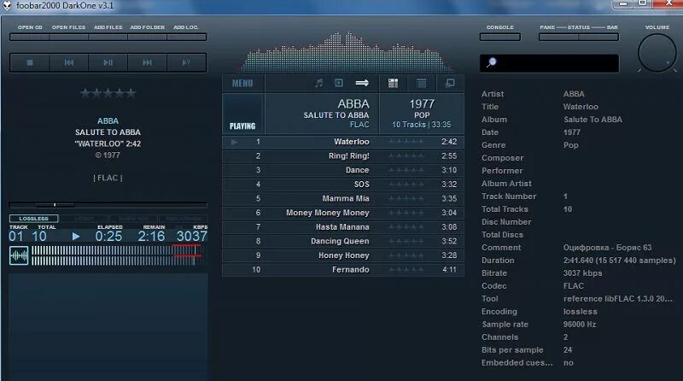Focus the search input field
Screen dimensions: 683x381
coord(549,63)
